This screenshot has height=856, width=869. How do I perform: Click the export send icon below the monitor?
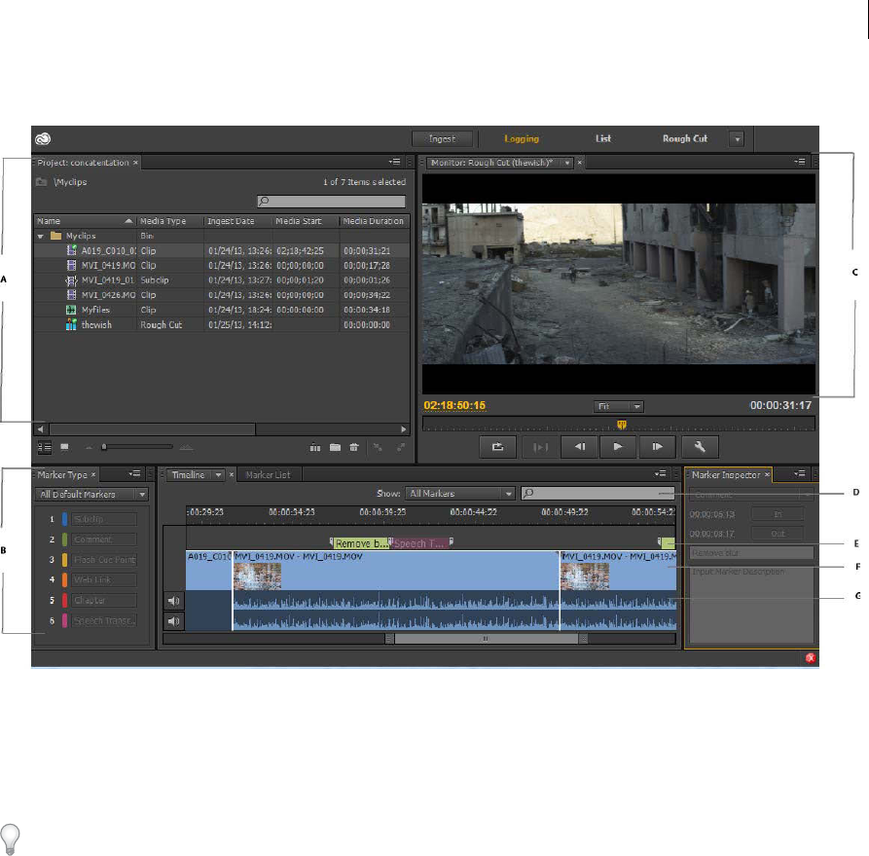coord(497,447)
